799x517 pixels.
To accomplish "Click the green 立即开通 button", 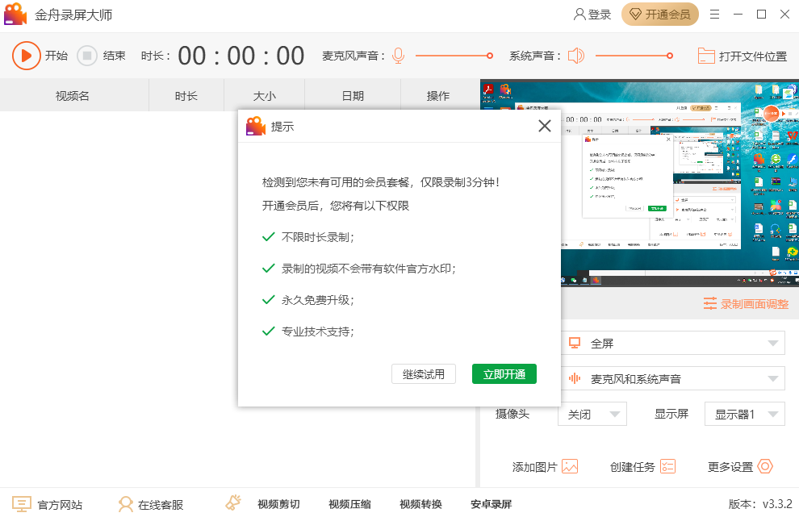I will [504, 374].
